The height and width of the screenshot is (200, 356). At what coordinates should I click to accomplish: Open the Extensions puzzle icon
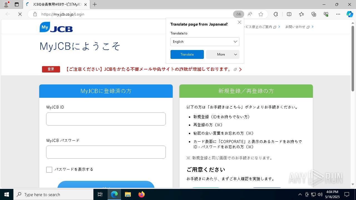(x=276, y=14)
